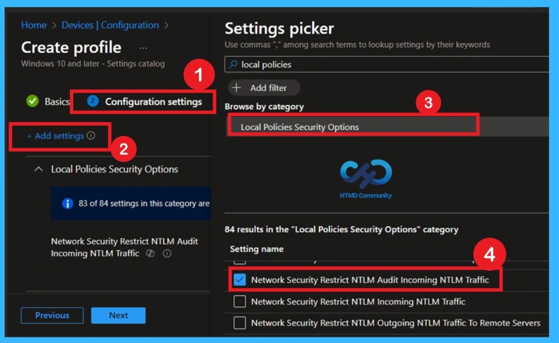
Task: Switch to the Basics step
Action: point(55,102)
